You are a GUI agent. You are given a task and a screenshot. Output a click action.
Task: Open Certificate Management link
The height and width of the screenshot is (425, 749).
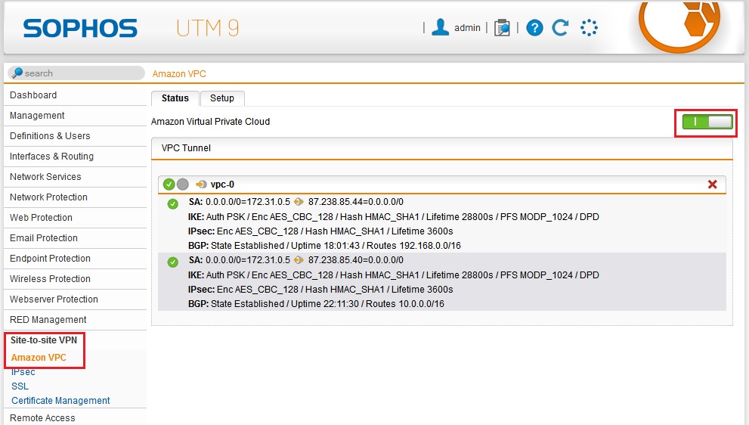coord(60,401)
